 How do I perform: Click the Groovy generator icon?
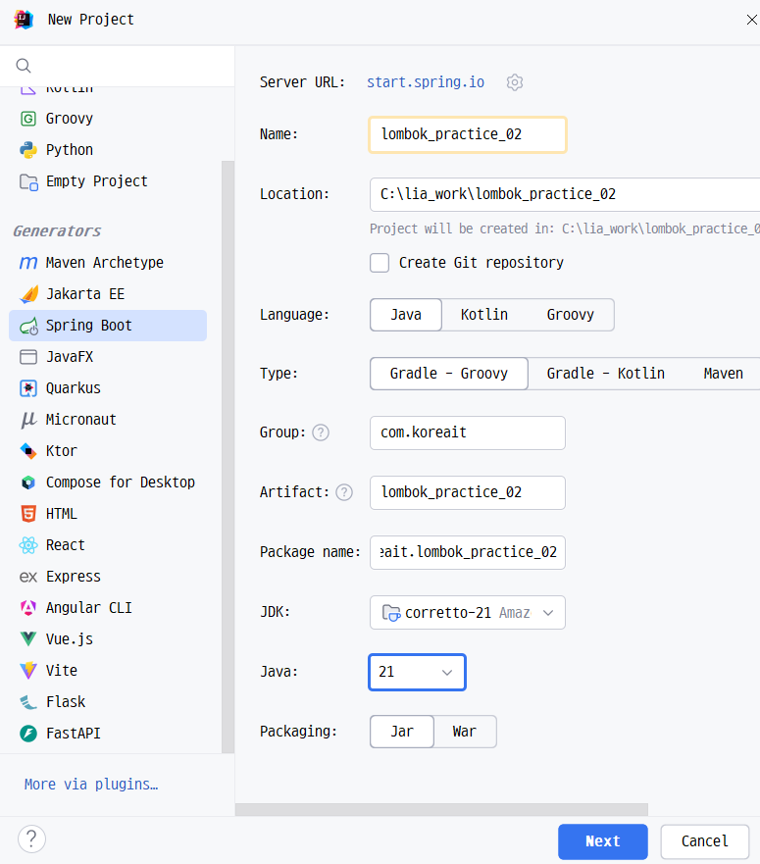28,119
